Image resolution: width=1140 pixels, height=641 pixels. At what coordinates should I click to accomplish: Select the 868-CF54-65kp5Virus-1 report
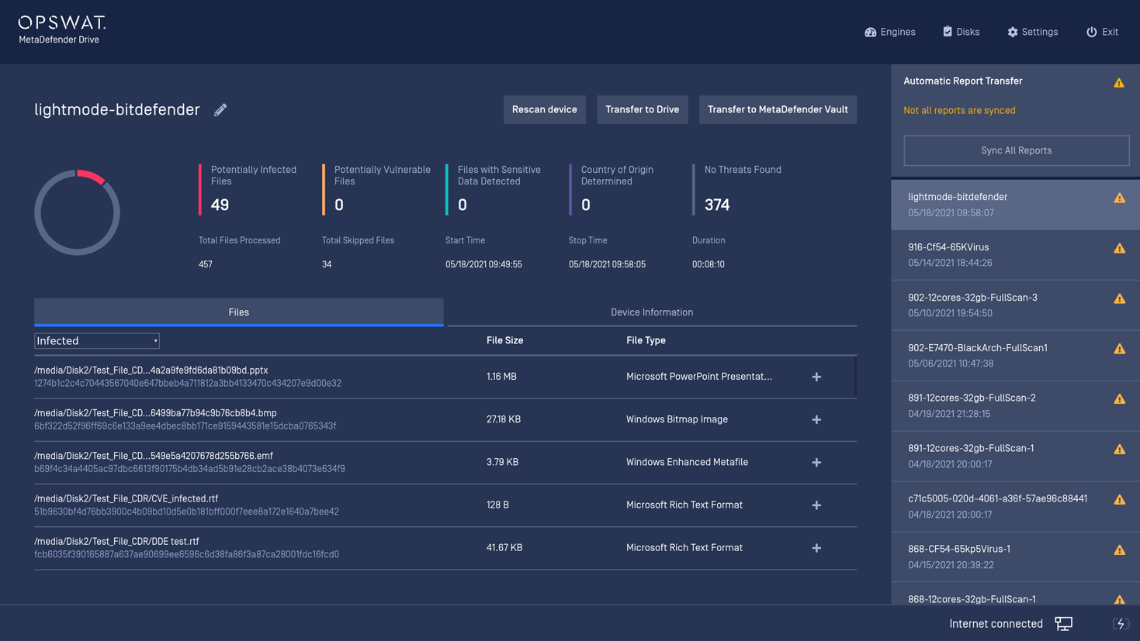[1016, 557]
